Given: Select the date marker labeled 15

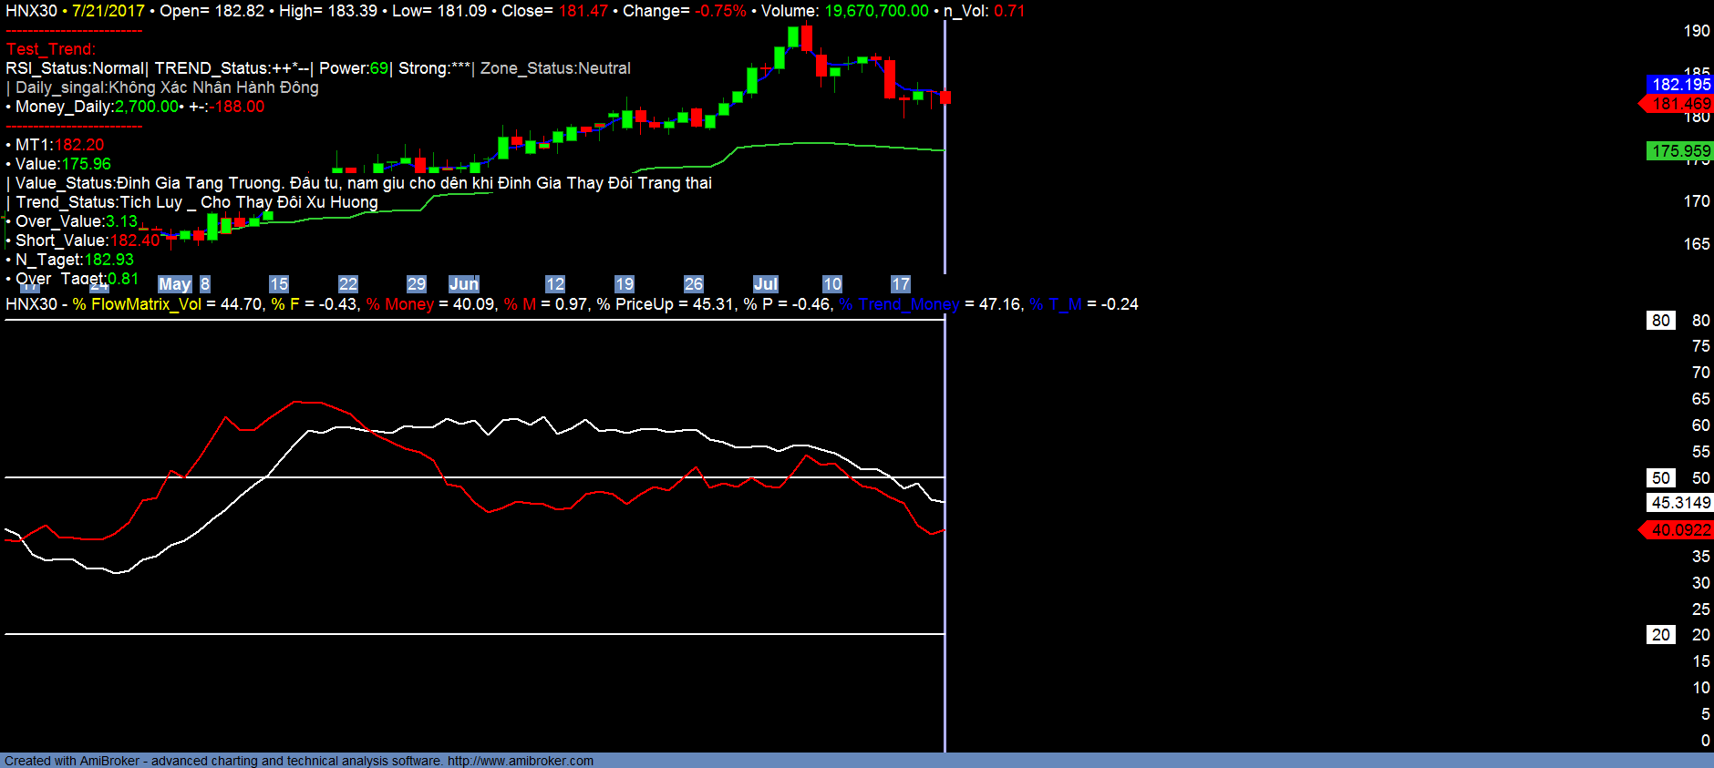Looking at the screenshot, I should click(279, 284).
